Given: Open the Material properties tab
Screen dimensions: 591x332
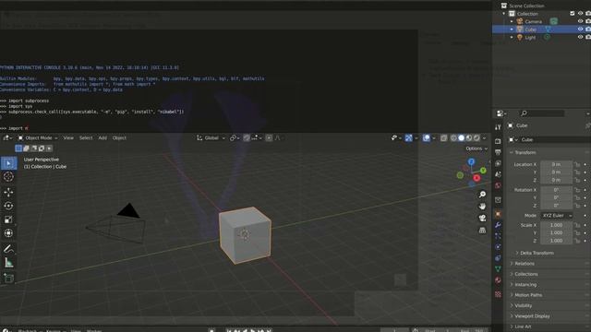Looking at the screenshot, I should point(498,280).
